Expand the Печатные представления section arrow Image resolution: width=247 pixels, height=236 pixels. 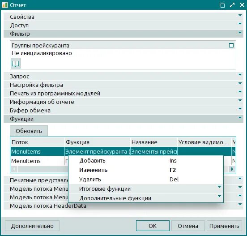tap(240, 179)
